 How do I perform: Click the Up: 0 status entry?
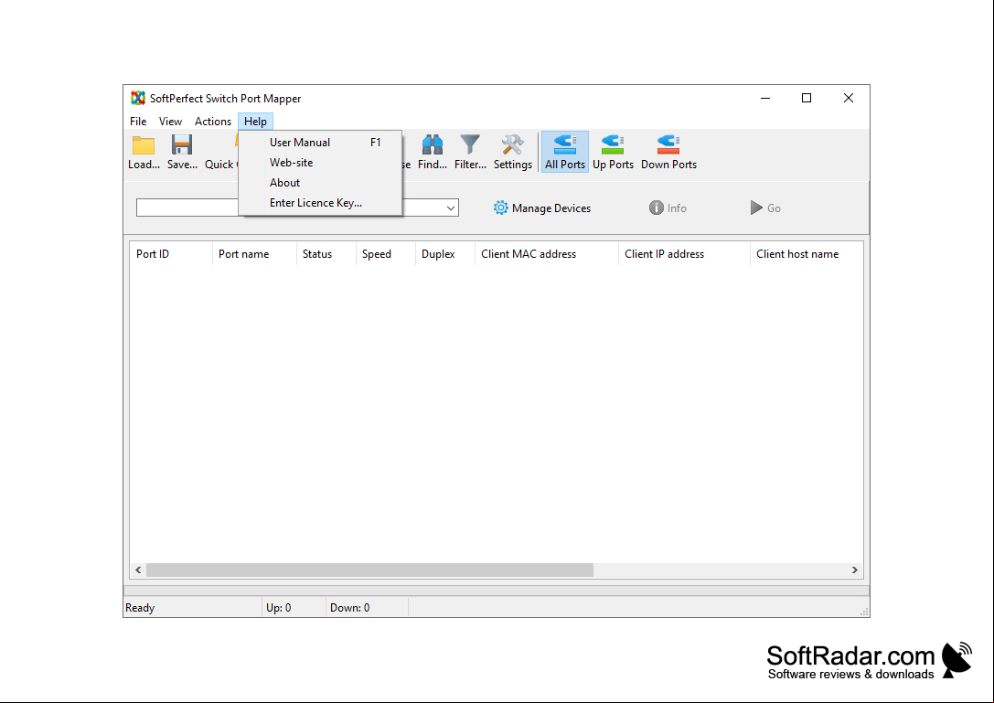[278, 608]
